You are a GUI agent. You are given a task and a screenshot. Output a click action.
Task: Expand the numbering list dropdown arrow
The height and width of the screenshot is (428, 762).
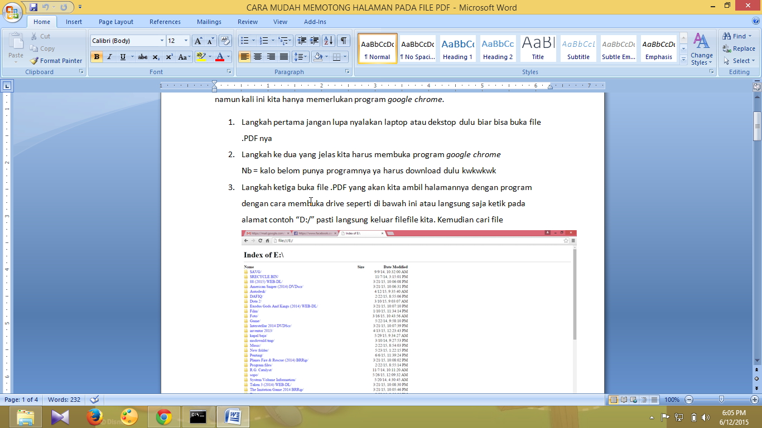273,41
